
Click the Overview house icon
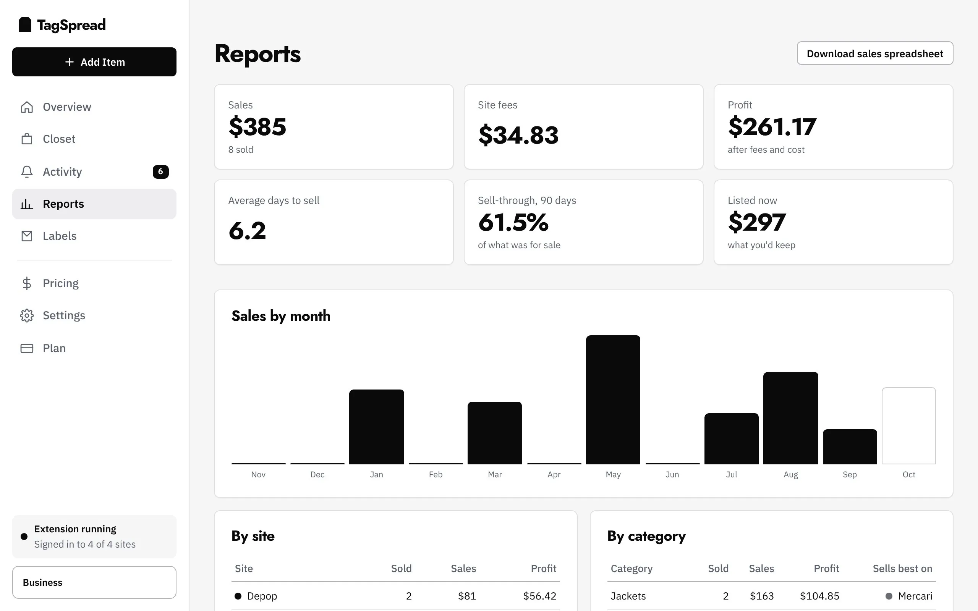tap(27, 107)
